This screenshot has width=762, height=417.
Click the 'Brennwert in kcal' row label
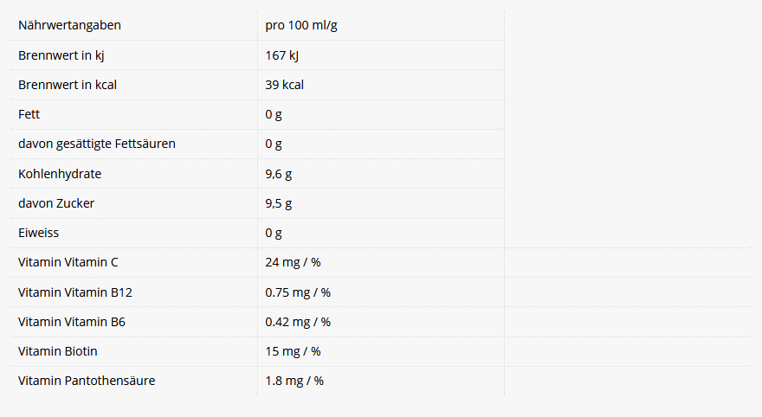coord(68,85)
